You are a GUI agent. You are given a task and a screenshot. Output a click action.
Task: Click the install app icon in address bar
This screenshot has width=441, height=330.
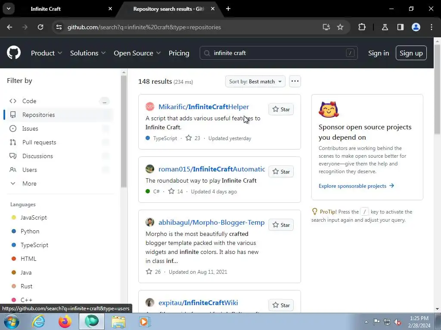coord(326,27)
